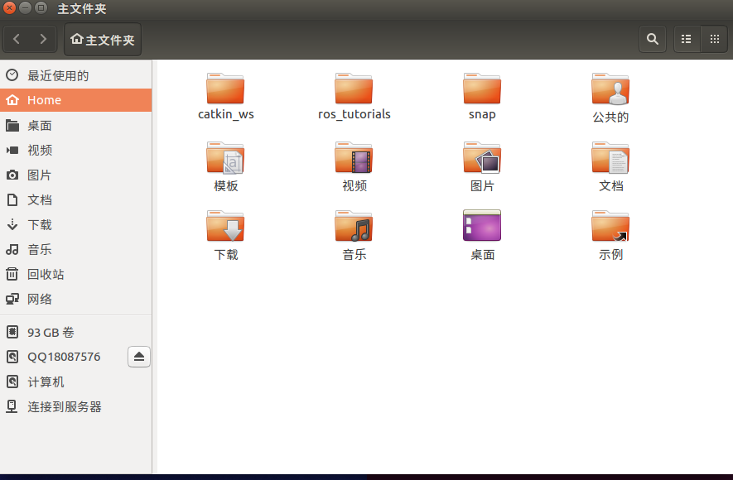The image size is (733, 480).
Task: Select 音乐 in the sidebar
Action: (x=75, y=249)
